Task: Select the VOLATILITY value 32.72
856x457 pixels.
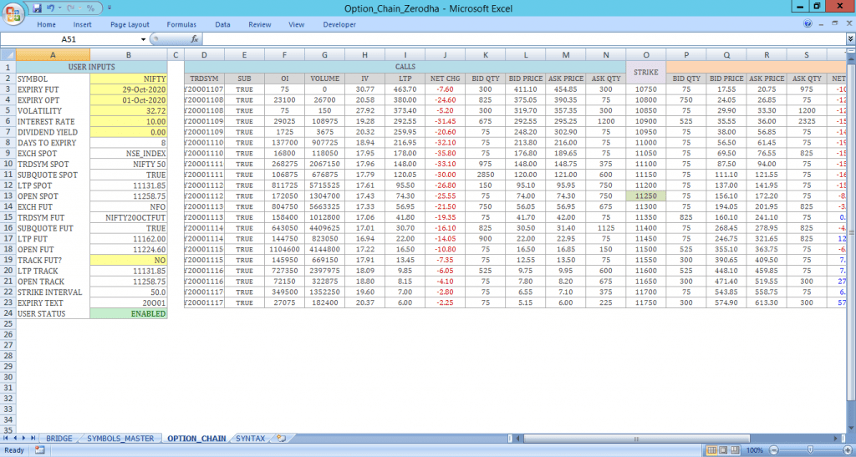Action: point(129,111)
